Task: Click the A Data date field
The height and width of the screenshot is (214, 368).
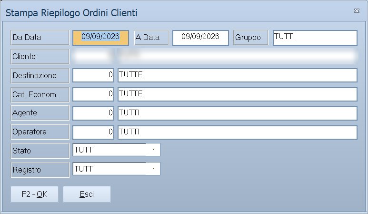Action: (x=200, y=38)
